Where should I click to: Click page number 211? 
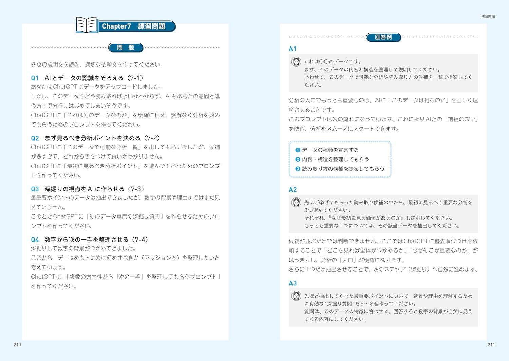[491, 345]
